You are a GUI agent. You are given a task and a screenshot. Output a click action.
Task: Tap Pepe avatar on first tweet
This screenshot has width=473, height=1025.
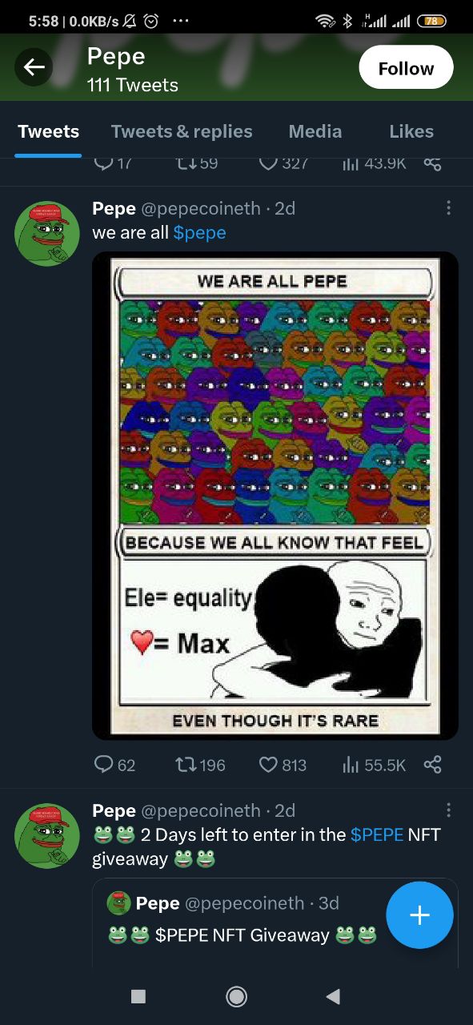point(47,233)
